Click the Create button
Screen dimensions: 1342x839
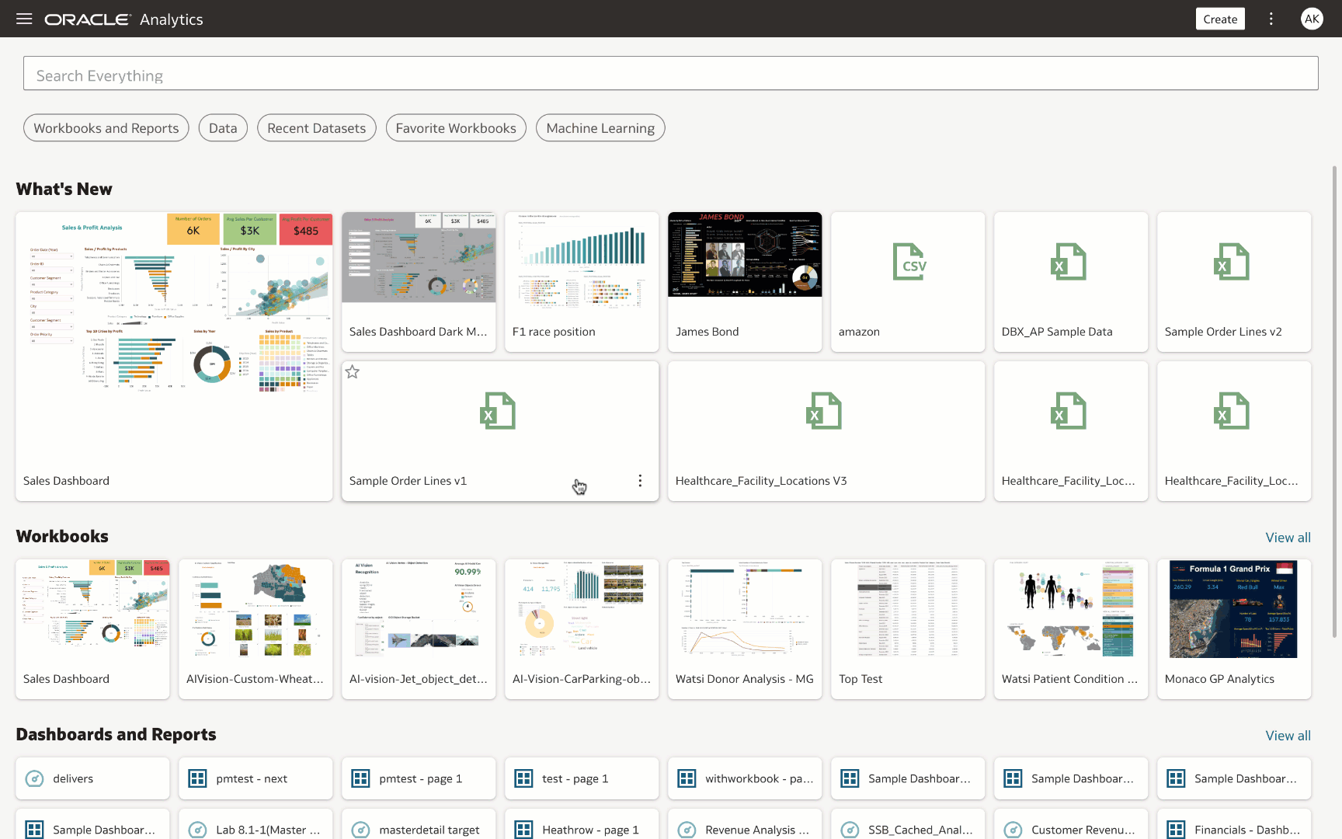click(1220, 19)
